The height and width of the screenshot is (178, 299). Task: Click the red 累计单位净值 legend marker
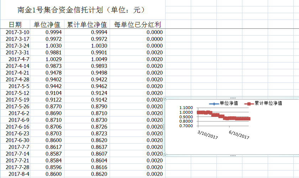tap(249, 104)
